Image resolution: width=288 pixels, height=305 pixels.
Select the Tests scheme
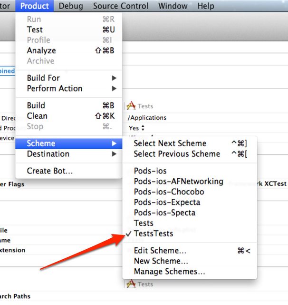pyautogui.click(x=190, y=223)
